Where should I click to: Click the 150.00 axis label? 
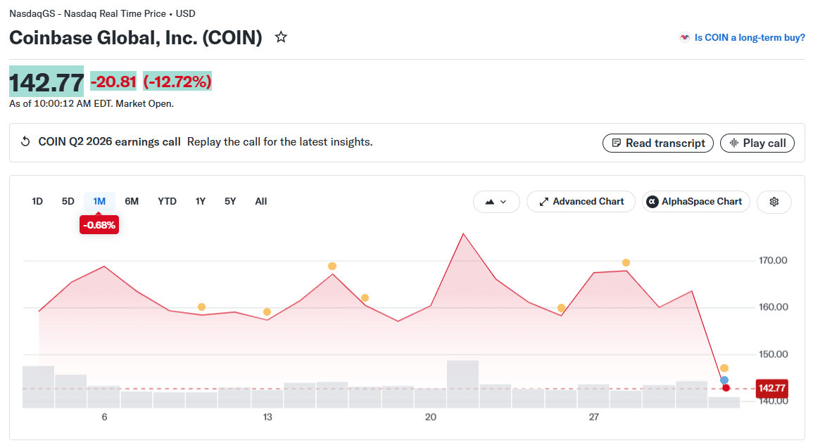pos(773,354)
